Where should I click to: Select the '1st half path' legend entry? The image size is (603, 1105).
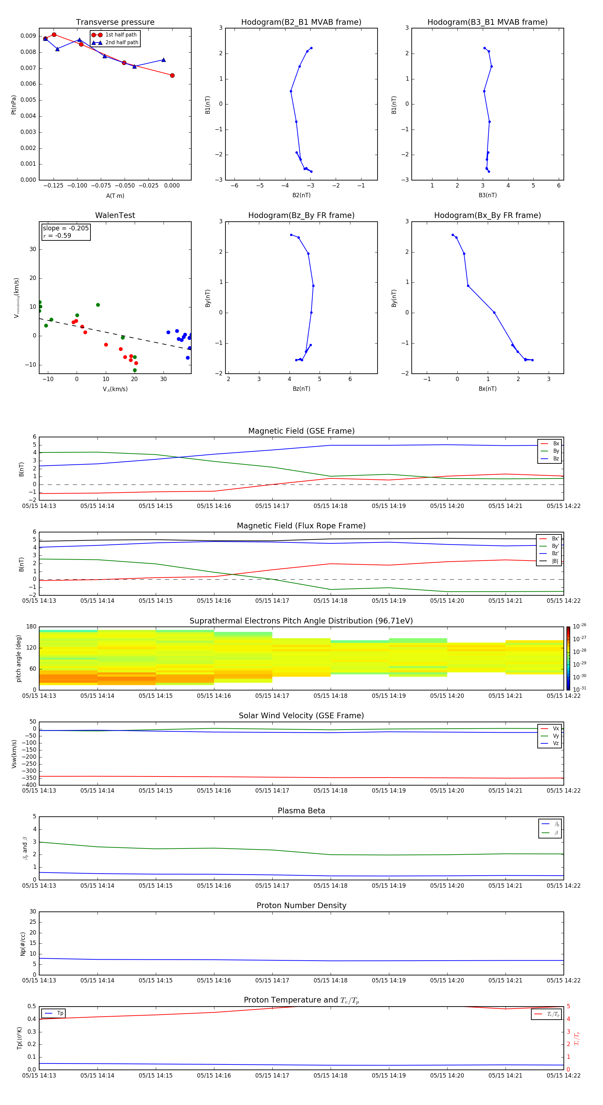click(x=115, y=35)
